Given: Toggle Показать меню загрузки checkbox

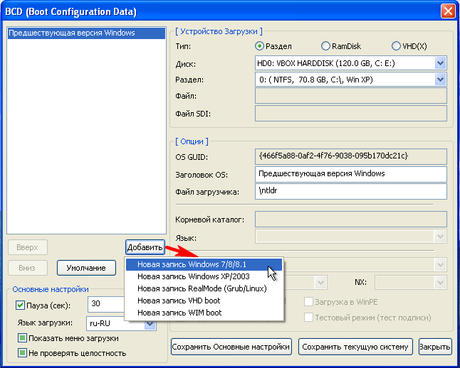Looking at the screenshot, I should pos(22,338).
